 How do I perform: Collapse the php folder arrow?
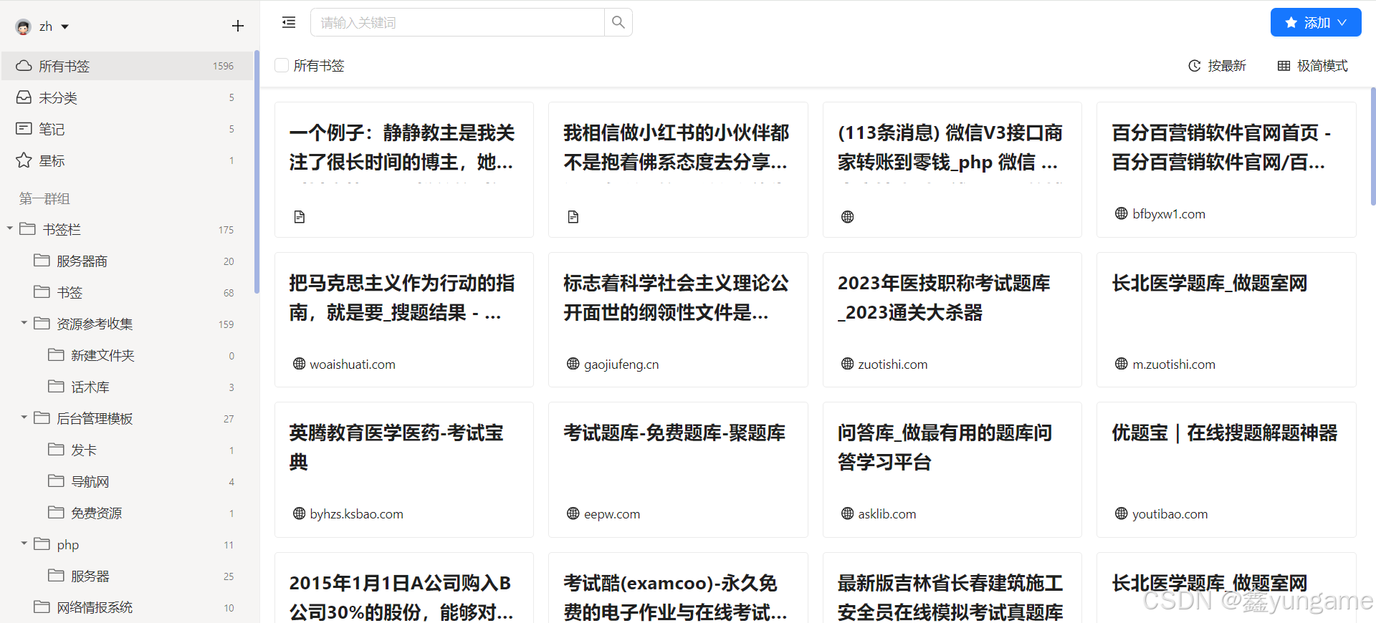point(24,544)
